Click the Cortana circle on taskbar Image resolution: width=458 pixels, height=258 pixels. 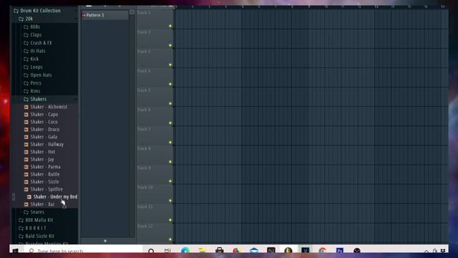click(x=151, y=251)
